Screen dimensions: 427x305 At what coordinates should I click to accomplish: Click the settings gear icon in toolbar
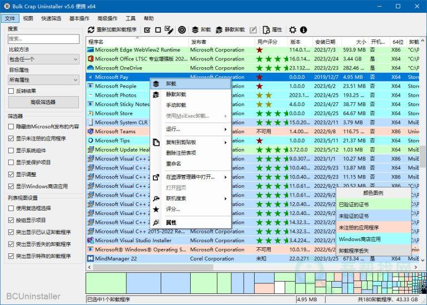point(292,29)
